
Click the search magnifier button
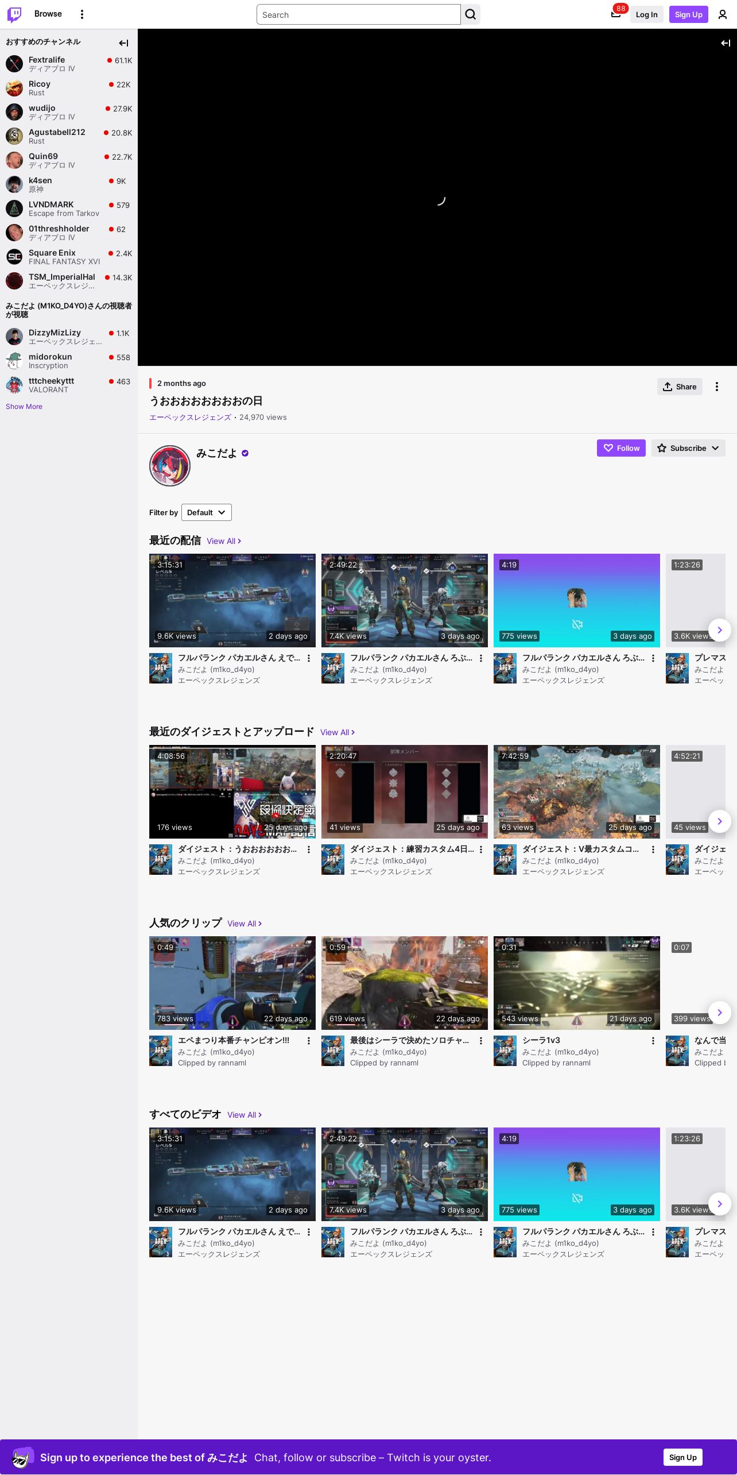pos(471,14)
